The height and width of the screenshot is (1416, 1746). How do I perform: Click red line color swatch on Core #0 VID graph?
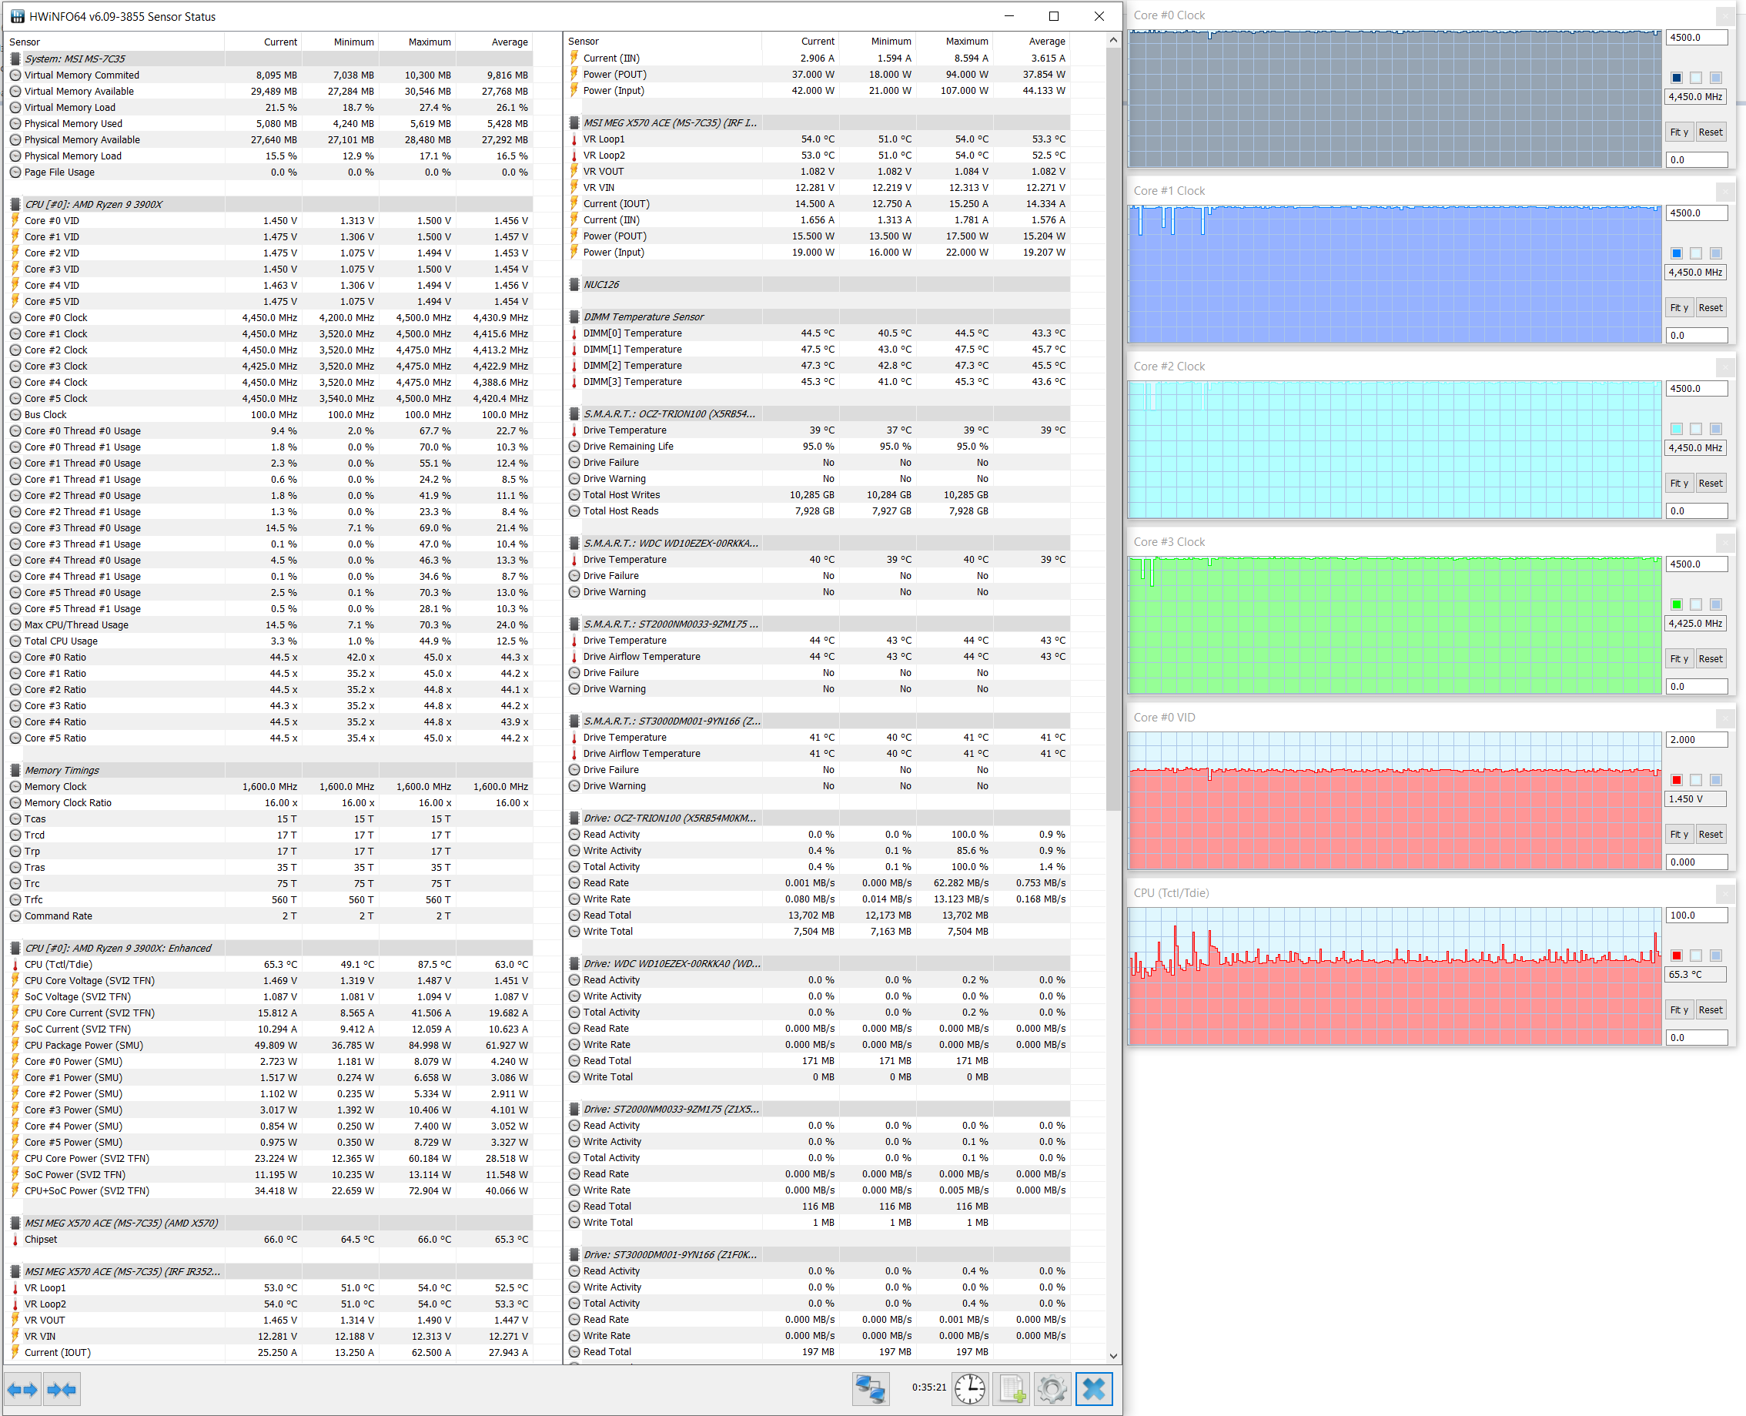(1677, 780)
